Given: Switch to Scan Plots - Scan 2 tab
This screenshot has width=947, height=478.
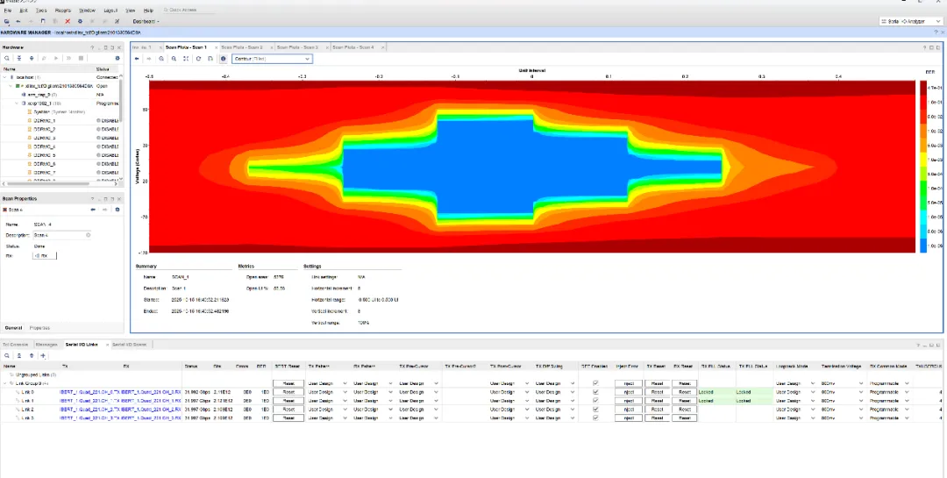Looking at the screenshot, I should tap(243, 46).
